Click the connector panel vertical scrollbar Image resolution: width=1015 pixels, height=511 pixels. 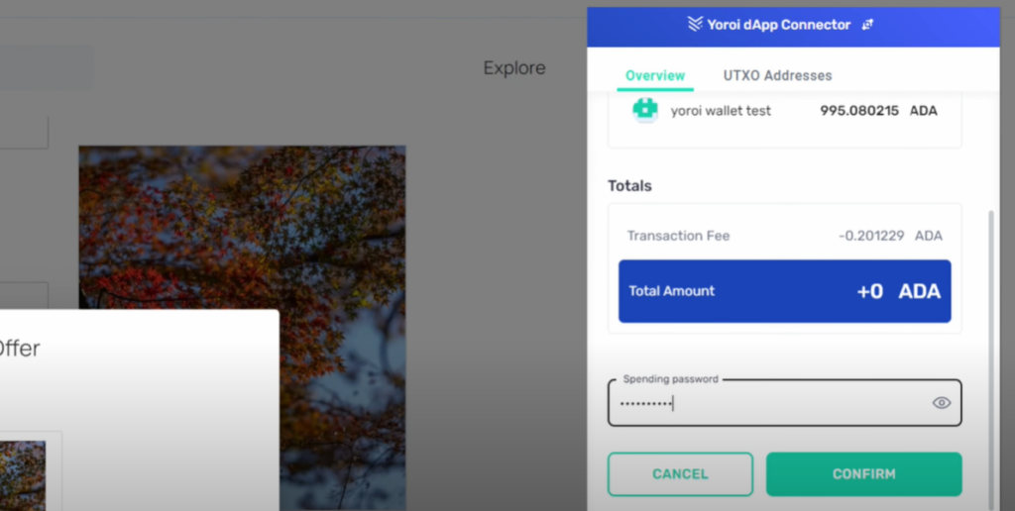991,359
